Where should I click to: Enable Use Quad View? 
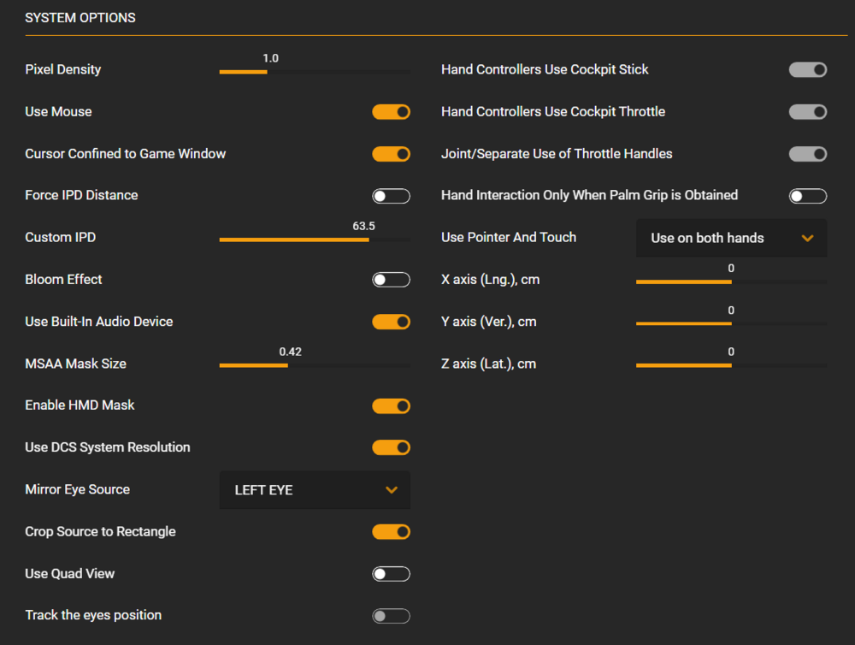point(391,573)
